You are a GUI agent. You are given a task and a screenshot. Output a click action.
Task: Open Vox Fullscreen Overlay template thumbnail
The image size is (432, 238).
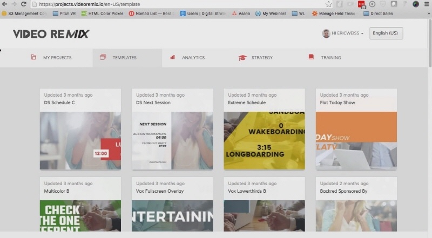coord(172,216)
